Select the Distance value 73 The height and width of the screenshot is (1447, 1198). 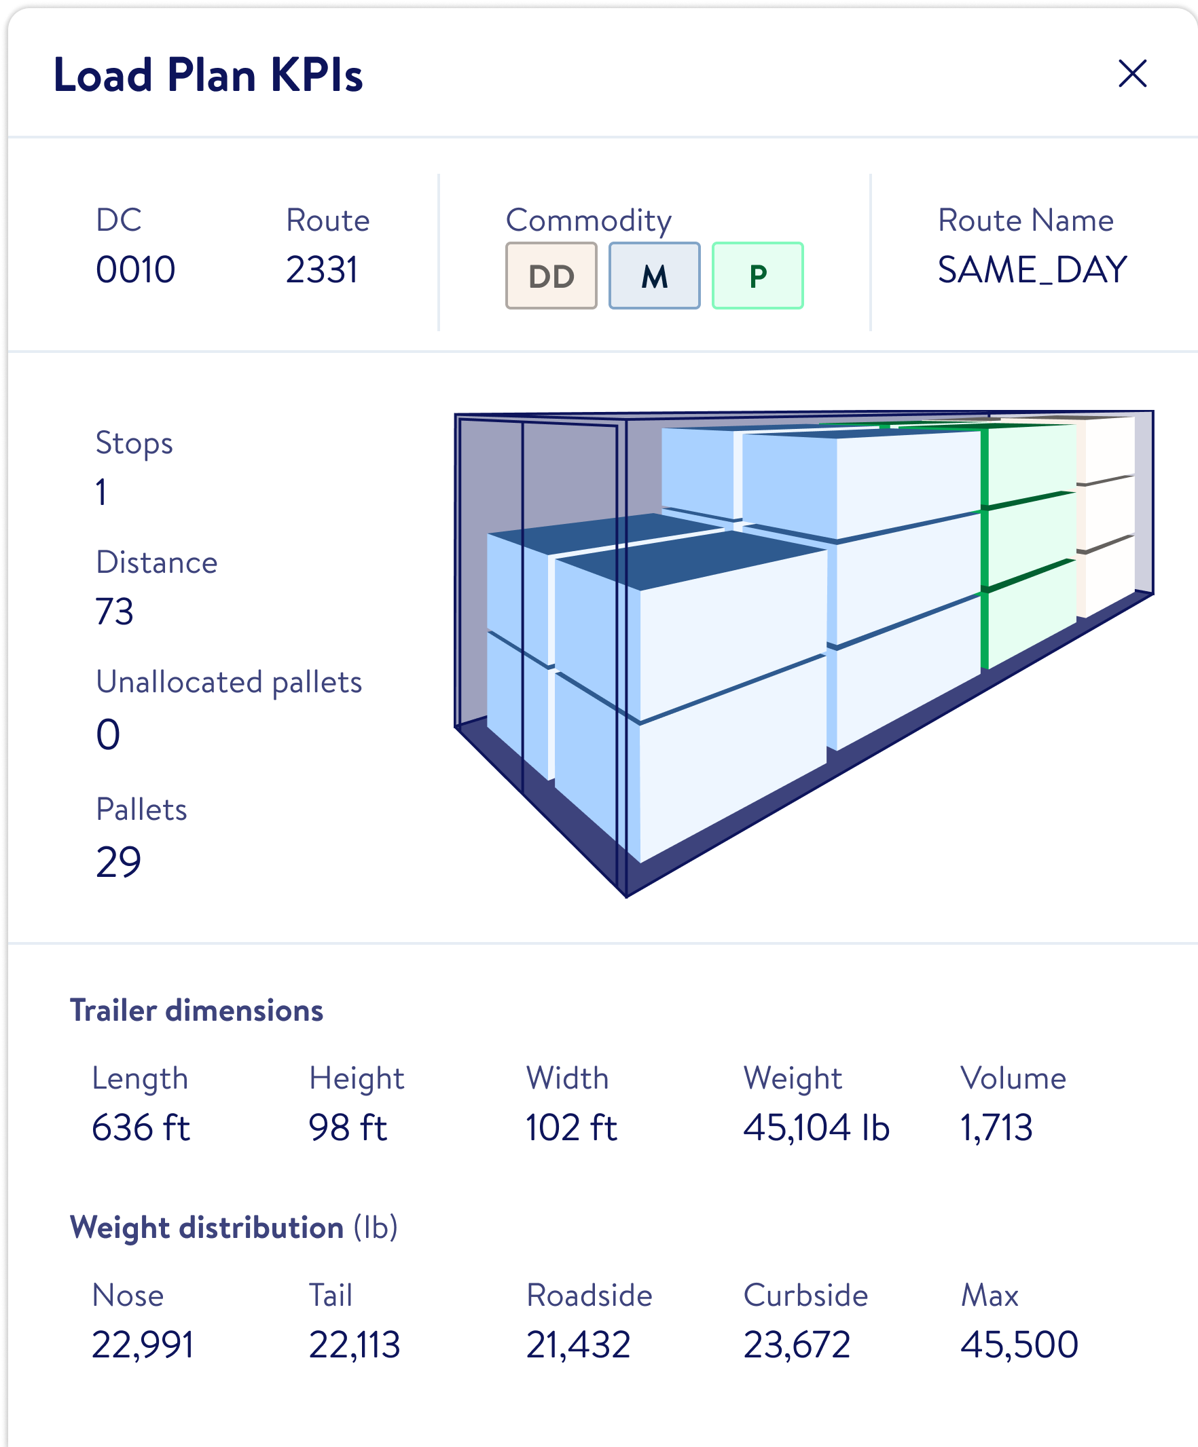point(114,612)
